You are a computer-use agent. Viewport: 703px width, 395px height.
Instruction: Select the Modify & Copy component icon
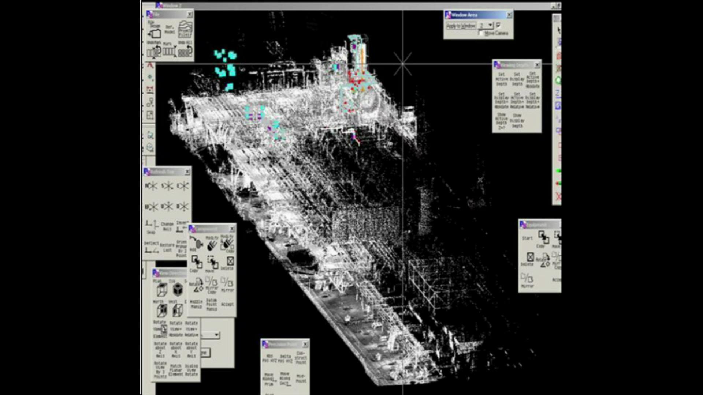pyautogui.click(x=227, y=244)
